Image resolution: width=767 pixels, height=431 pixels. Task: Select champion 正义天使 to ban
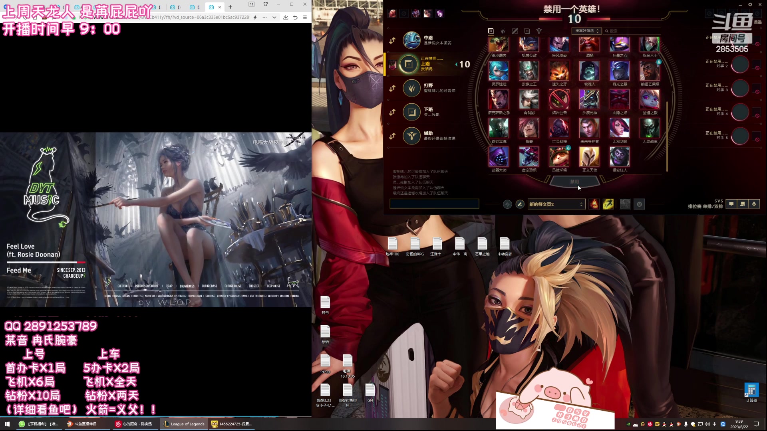[x=589, y=157]
